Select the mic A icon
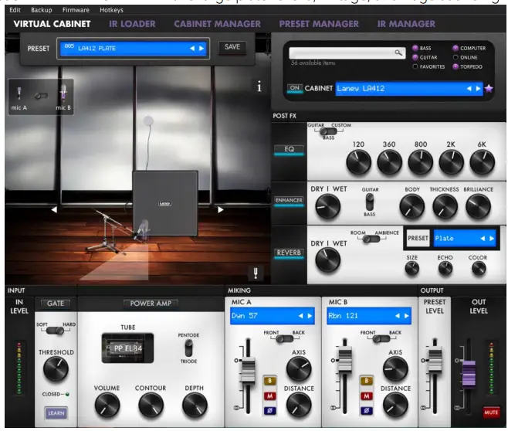The height and width of the screenshot is (431, 508). coord(18,95)
